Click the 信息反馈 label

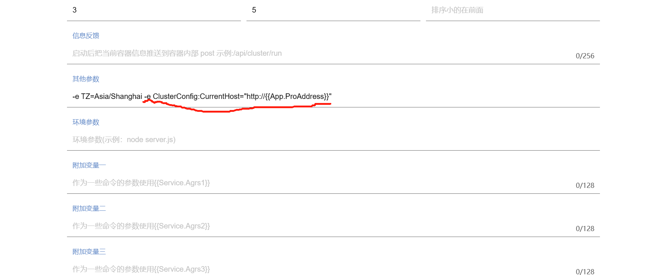[x=86, y=36]
